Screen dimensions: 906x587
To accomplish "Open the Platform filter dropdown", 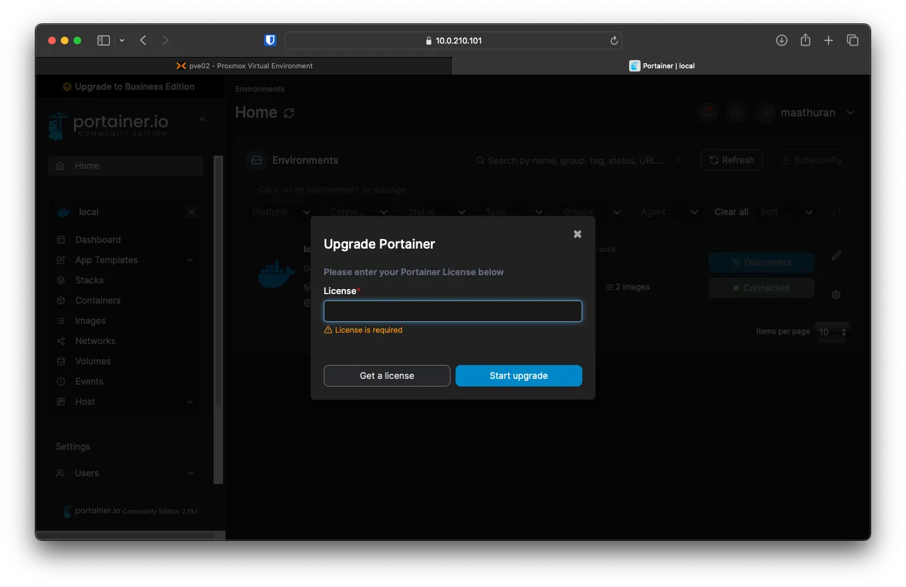I will [x=281, y=212].
